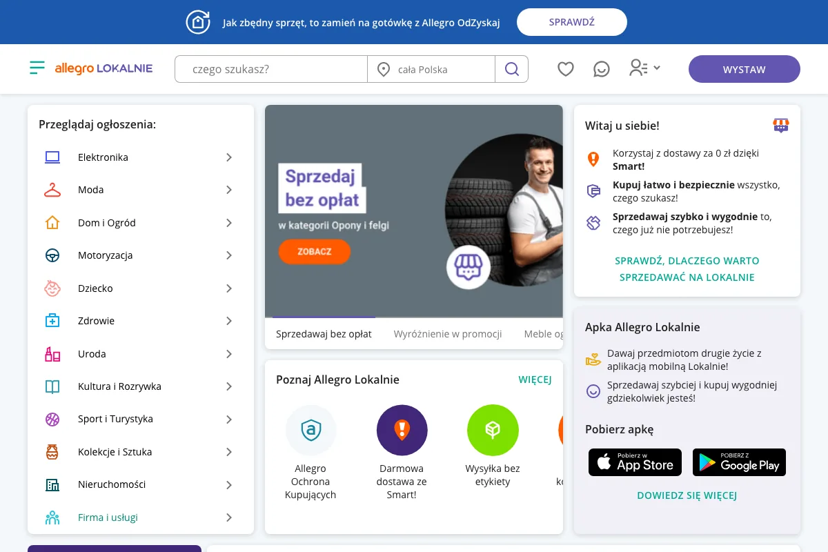This screenshot has height=552, width=828.
Task: Open messages chat bubble icon
Action: pos(602,69)
